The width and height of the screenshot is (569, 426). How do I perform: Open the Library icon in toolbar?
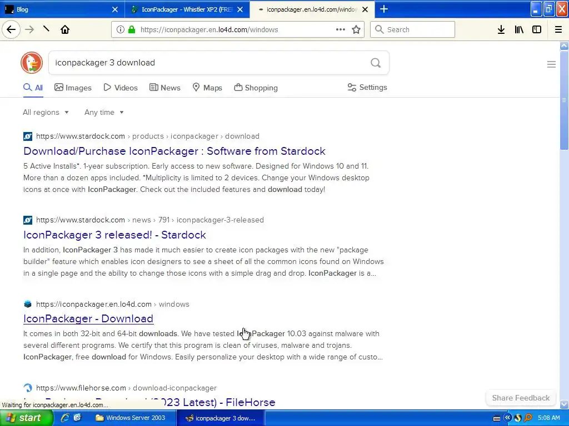(519, 30)
